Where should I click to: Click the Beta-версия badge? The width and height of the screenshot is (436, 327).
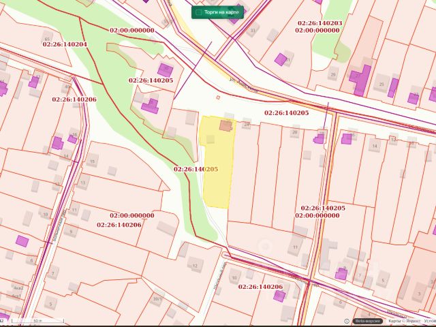[367, 321]
